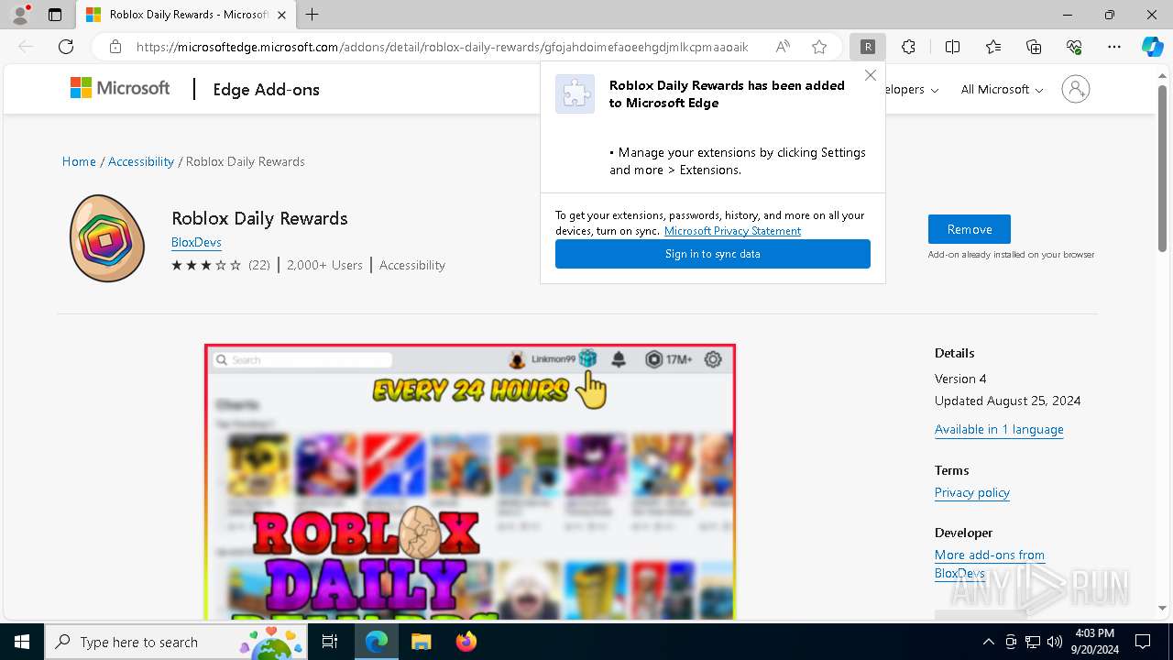
Task: Click the star rating with 22 reviews
Action: pyautogui.click(x=221, y=265)
